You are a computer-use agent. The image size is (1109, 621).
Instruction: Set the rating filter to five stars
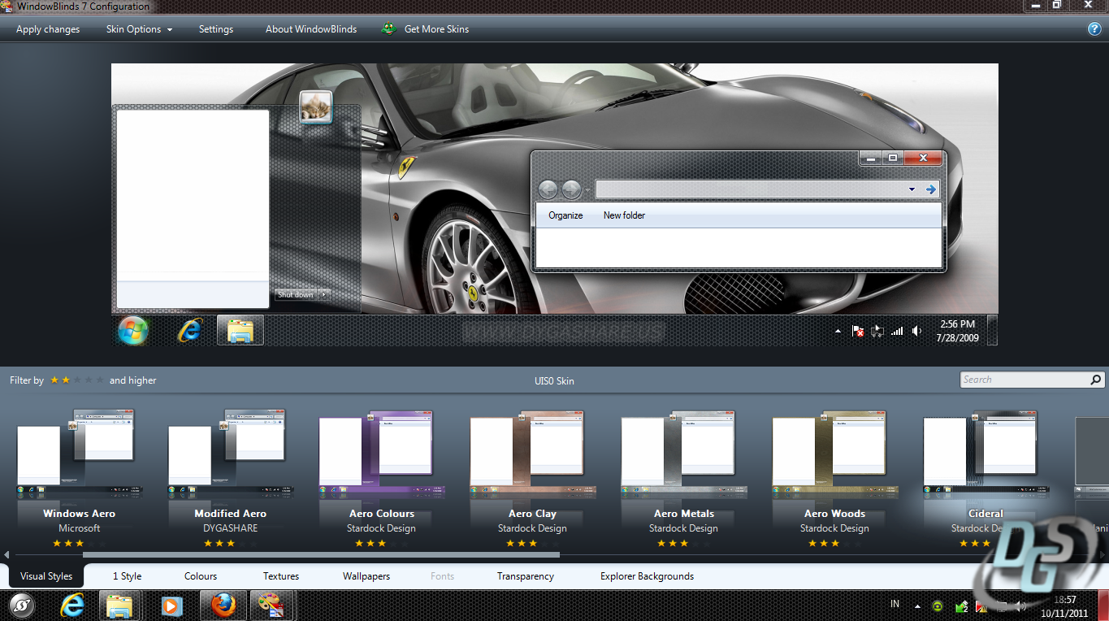coord(100,380)
